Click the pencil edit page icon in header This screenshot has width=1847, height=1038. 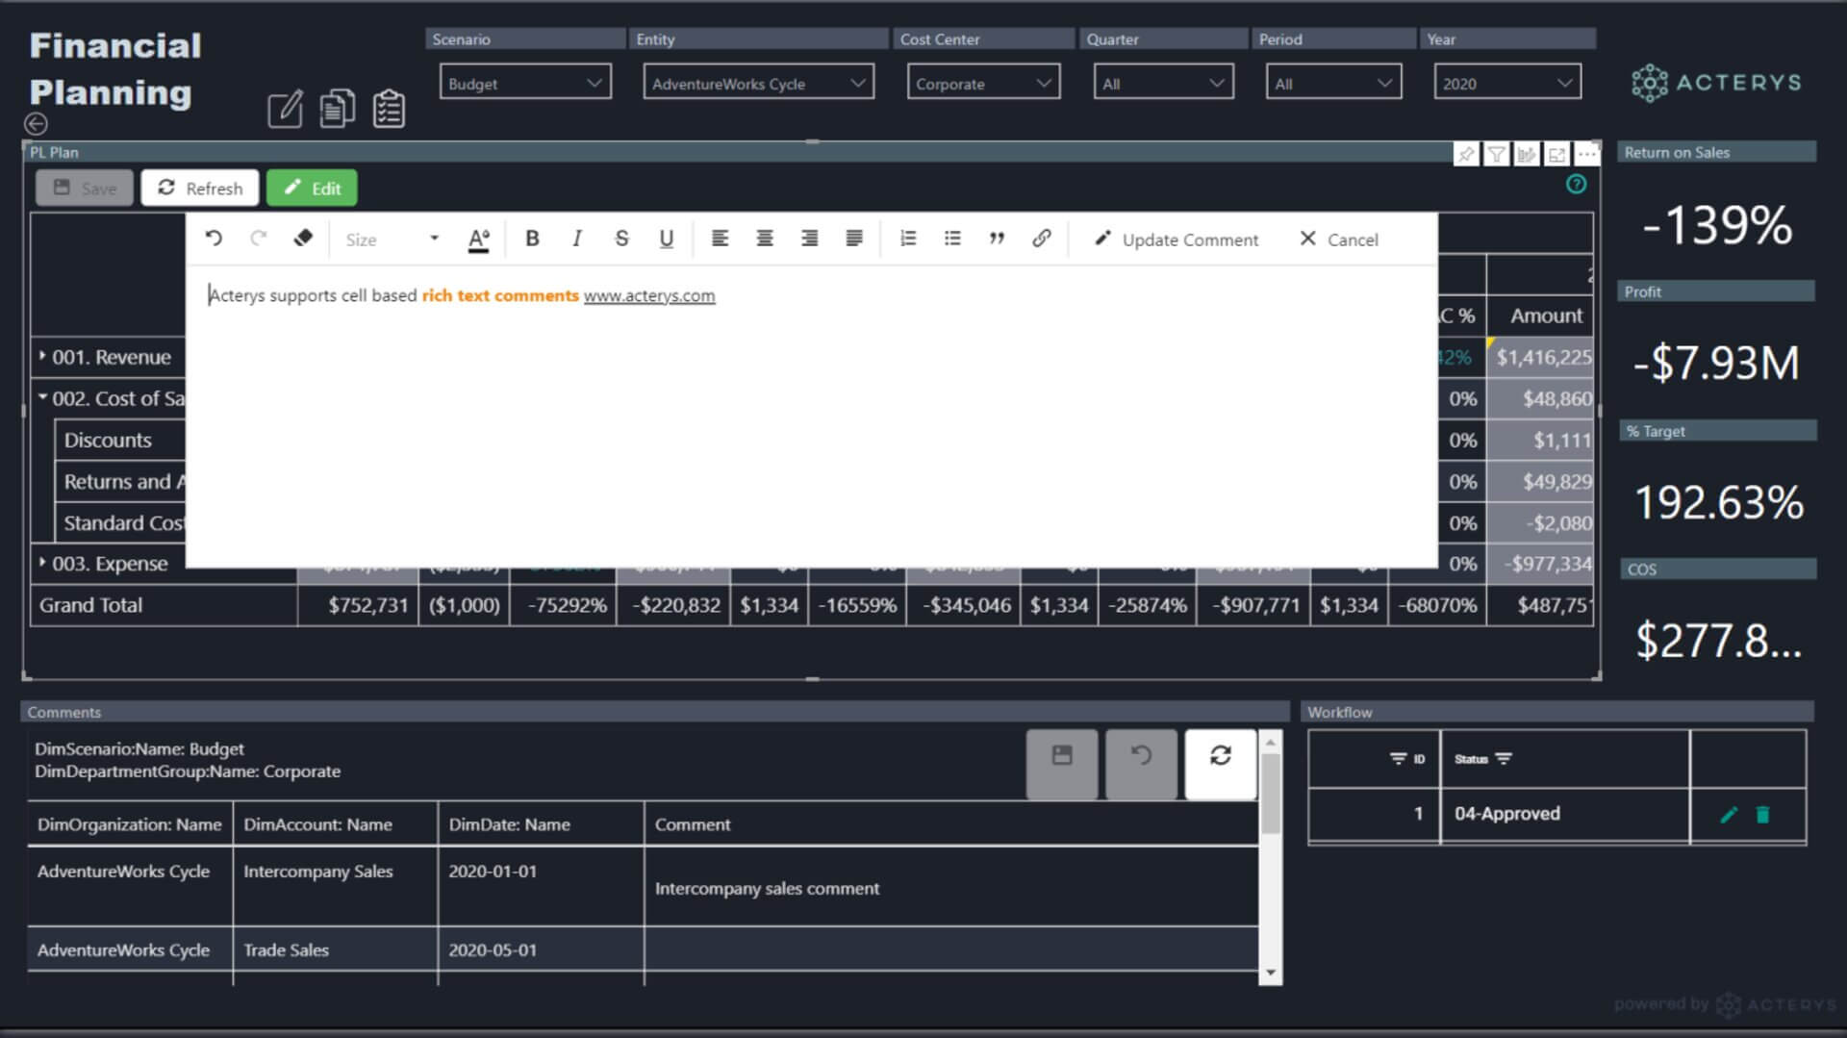tap(285, 108)
